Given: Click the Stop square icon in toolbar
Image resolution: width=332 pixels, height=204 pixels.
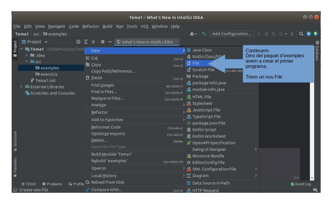Looking at the screenshot, I should pyautogui.click(x=292, y=34).
